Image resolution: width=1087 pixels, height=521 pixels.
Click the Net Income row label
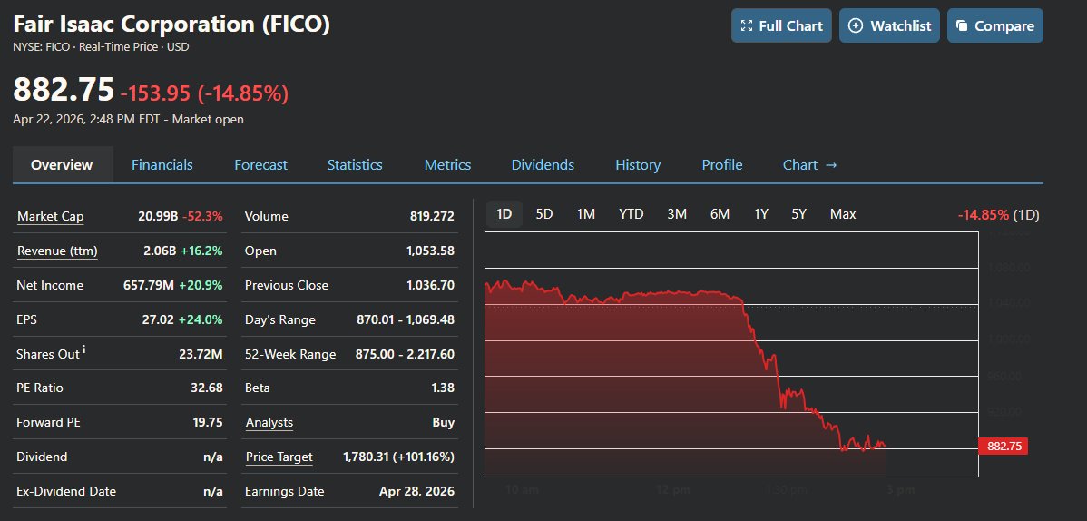(49, 285)
